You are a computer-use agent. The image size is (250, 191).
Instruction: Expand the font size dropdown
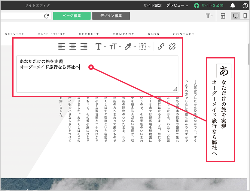[115, 46]
